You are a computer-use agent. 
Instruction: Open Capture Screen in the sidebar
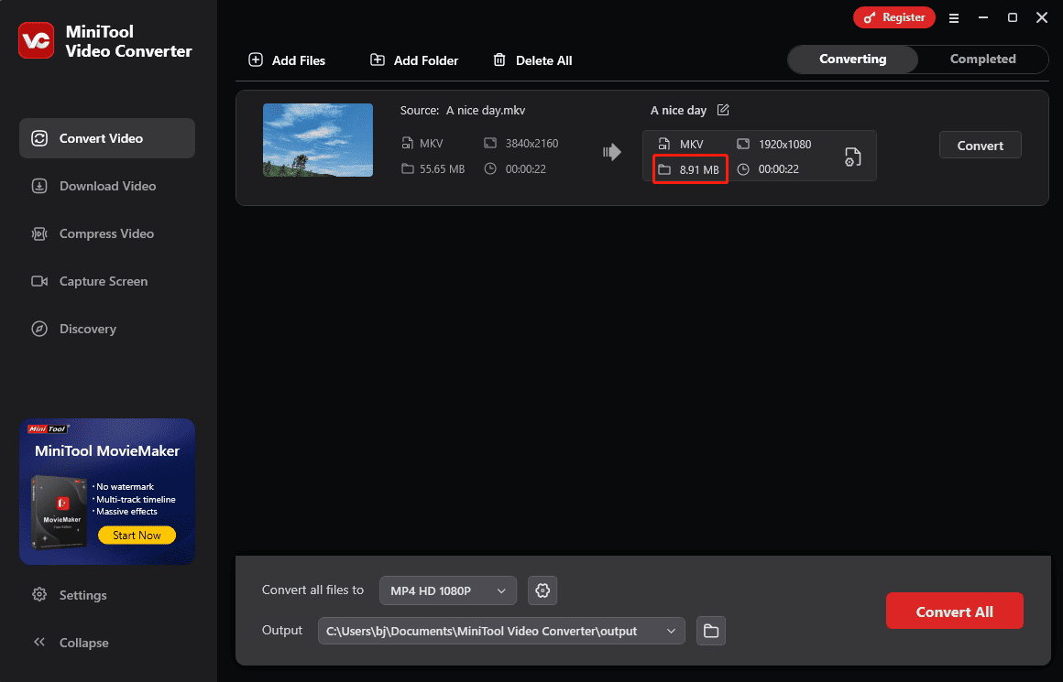coord(107,281)
